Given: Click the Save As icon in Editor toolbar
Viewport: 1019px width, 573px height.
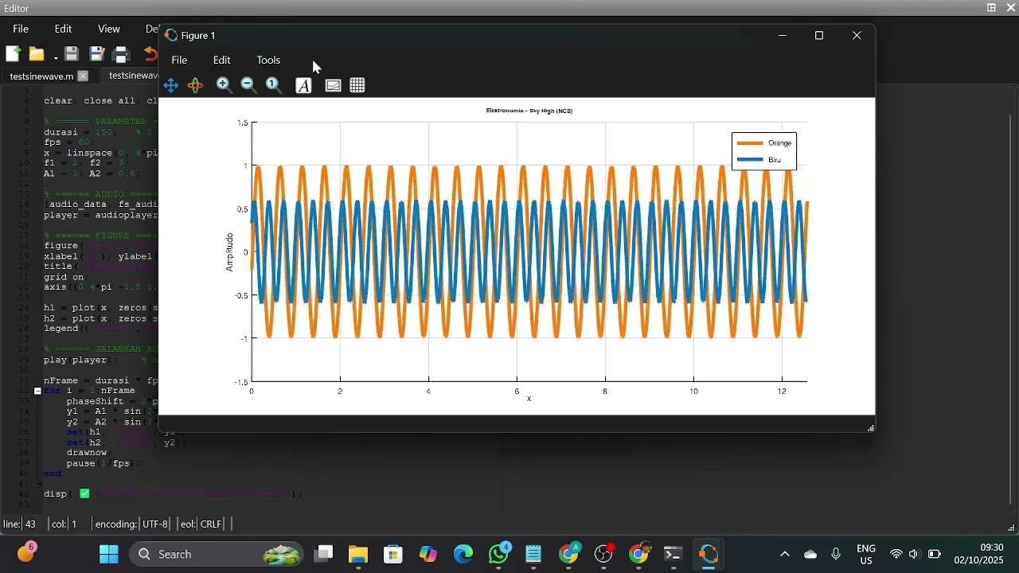Looking at the screenshot, I should (x=97, y=54).
